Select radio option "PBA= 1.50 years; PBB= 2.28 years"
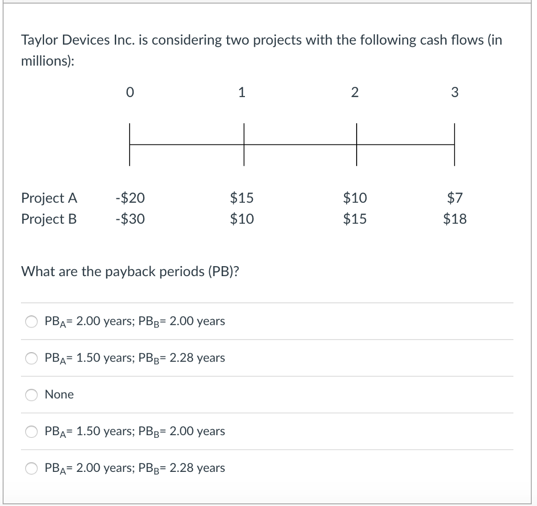 coord(31,359)
